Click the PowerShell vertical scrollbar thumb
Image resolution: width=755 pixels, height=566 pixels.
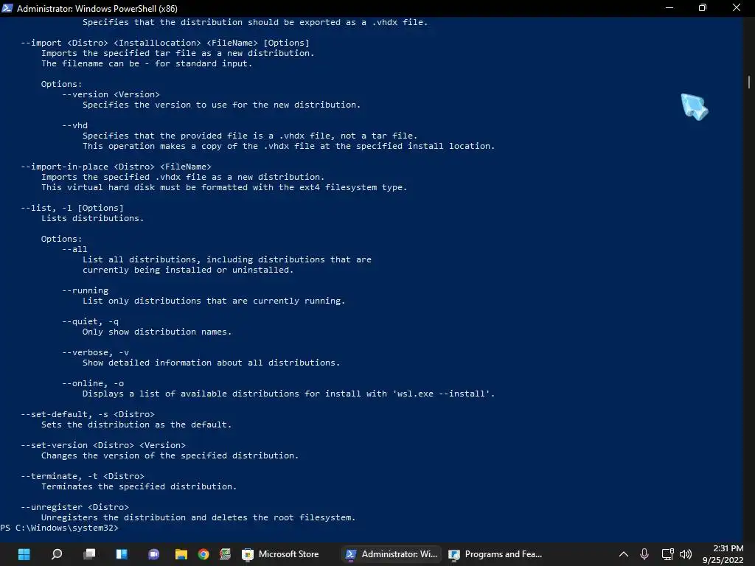point(749,82)
